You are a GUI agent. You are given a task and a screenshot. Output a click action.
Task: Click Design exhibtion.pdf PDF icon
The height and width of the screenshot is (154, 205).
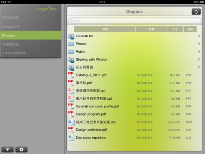(71, 130)
